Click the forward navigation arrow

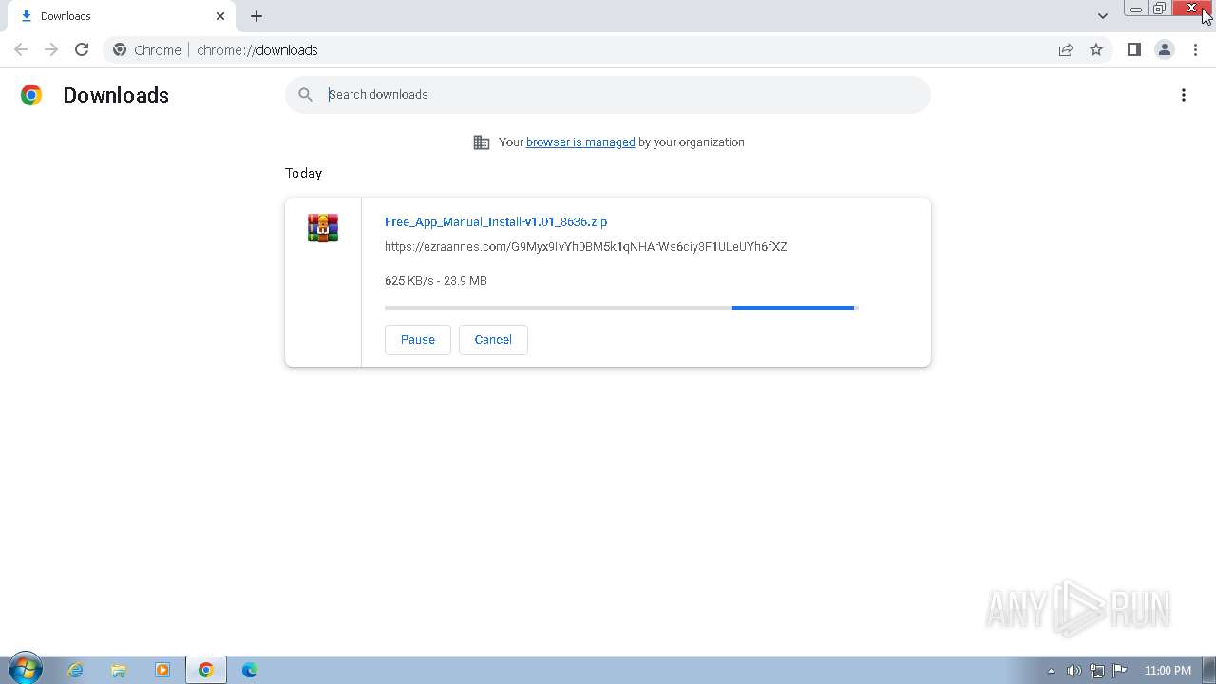pos(51,49)
